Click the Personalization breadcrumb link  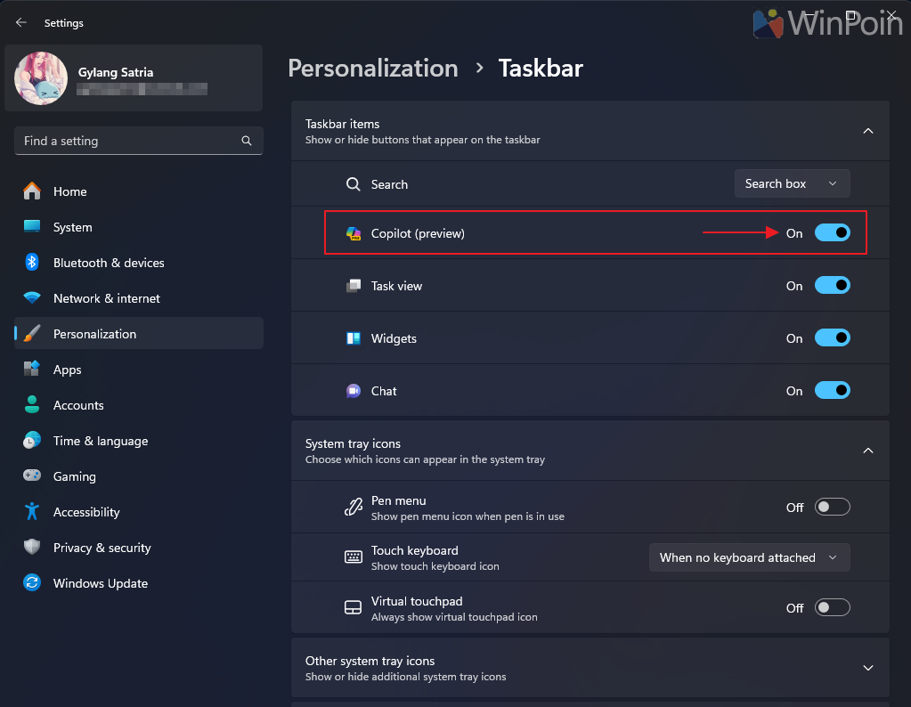click(x=373, y=69)
